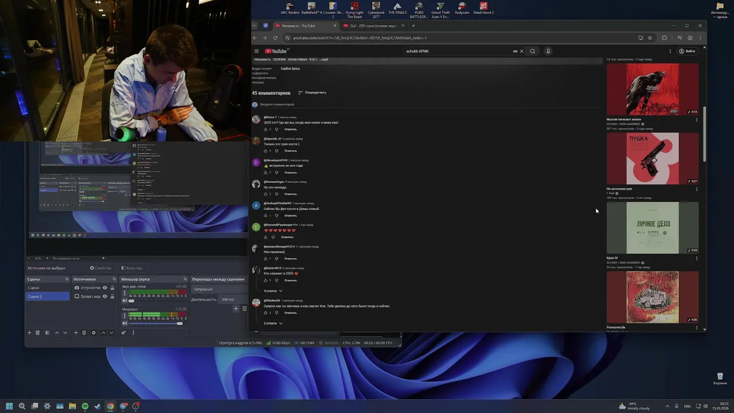This screenshot has width=734, height=413.
Task: Move source up in Sources panel
Action: pyautogui.click(x=103, y=333)
